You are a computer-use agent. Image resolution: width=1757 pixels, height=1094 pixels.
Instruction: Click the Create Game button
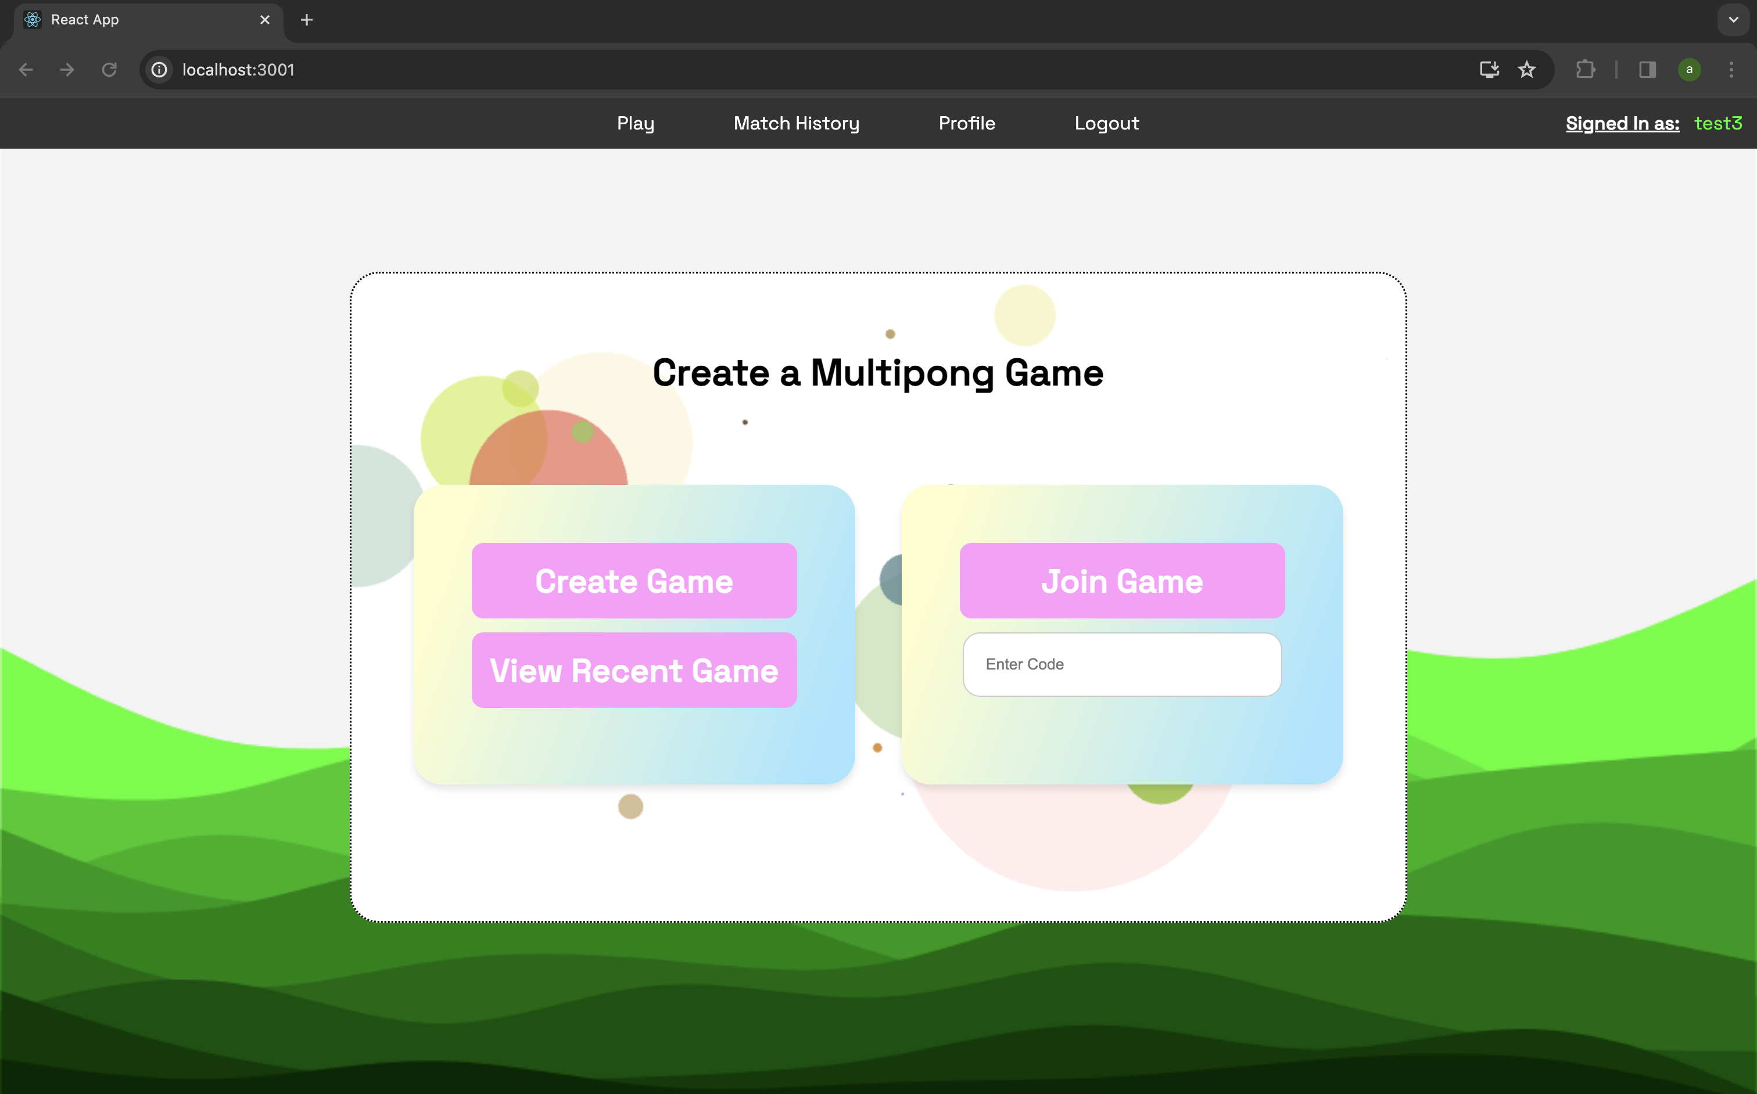coord(634,581)
